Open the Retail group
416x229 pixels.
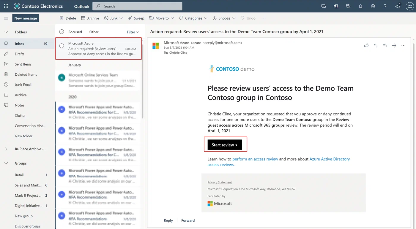point(27,175)
